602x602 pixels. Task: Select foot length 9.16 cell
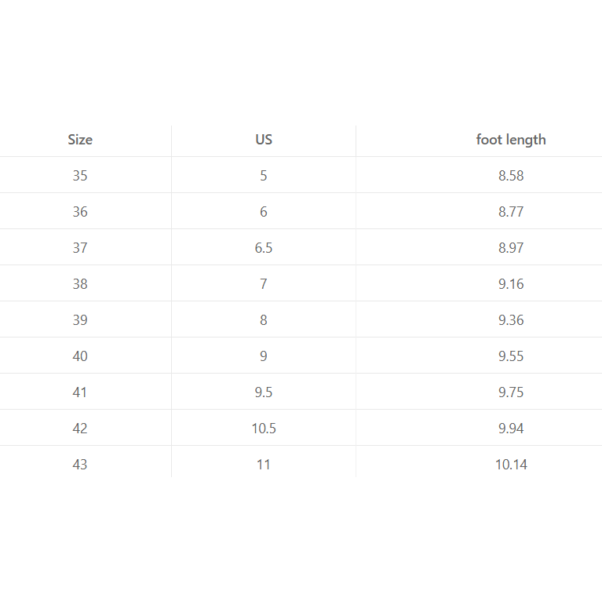[x=511, y=284]
